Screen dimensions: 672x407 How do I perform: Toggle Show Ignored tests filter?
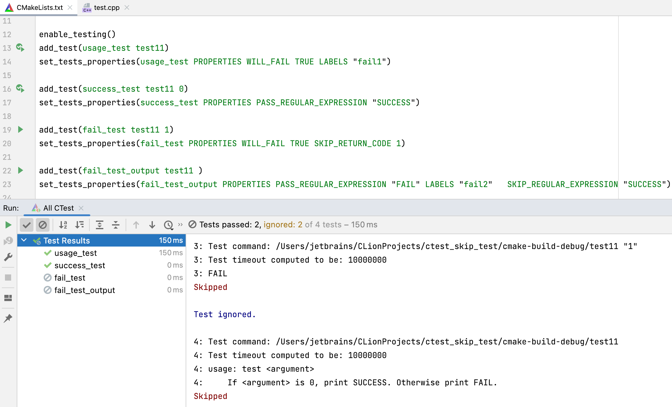43,225
